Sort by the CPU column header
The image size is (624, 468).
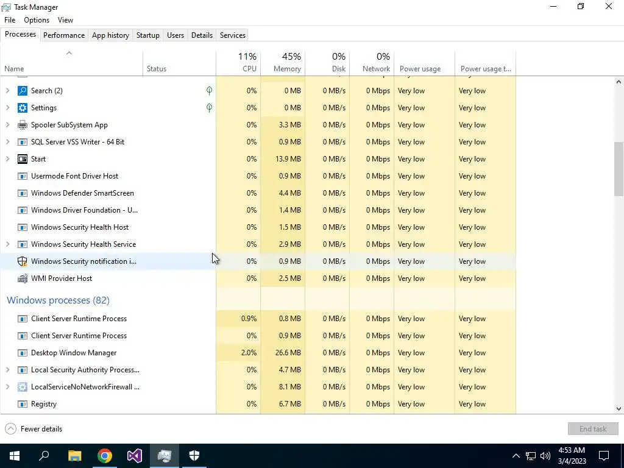238,63
